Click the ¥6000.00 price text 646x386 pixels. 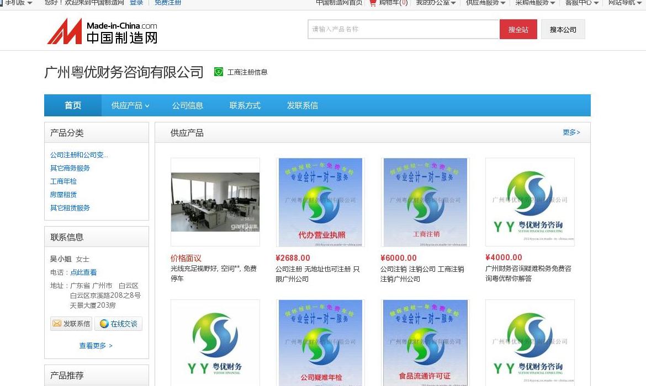click(x=399, y=258)
